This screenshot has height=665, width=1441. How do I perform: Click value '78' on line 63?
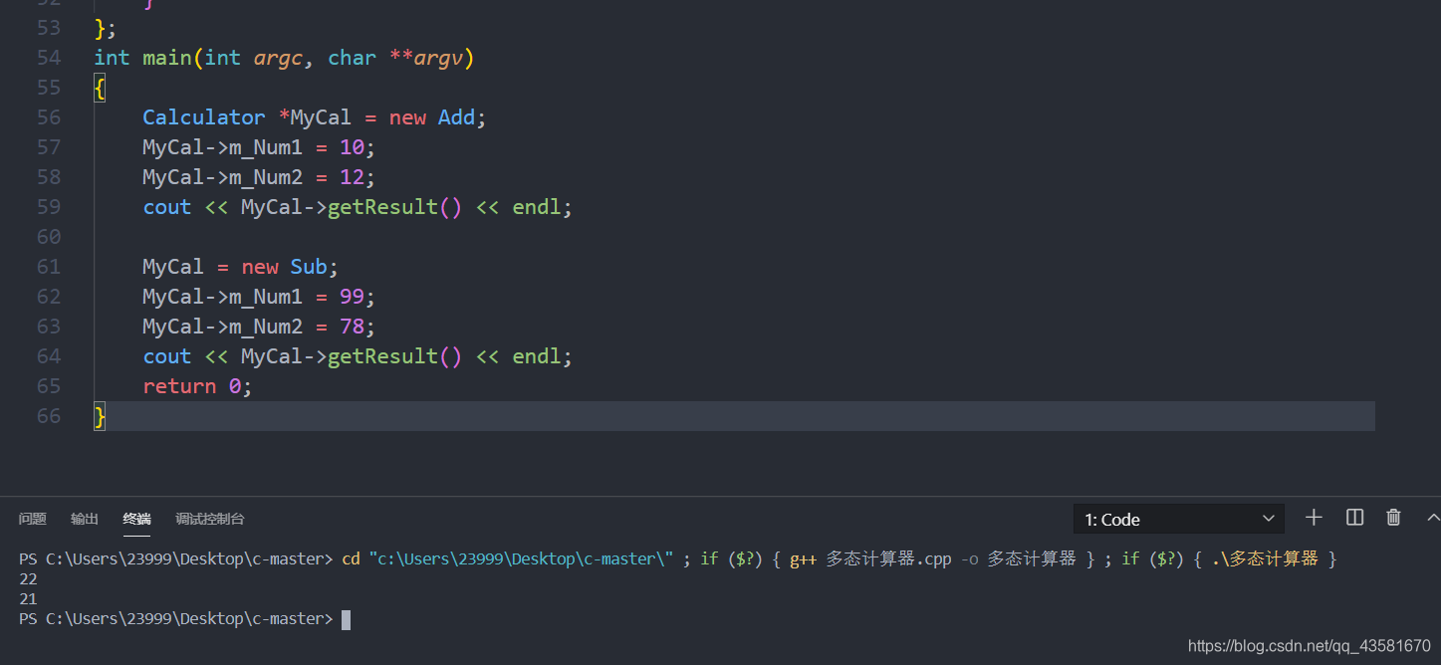(x=352, y=327)
